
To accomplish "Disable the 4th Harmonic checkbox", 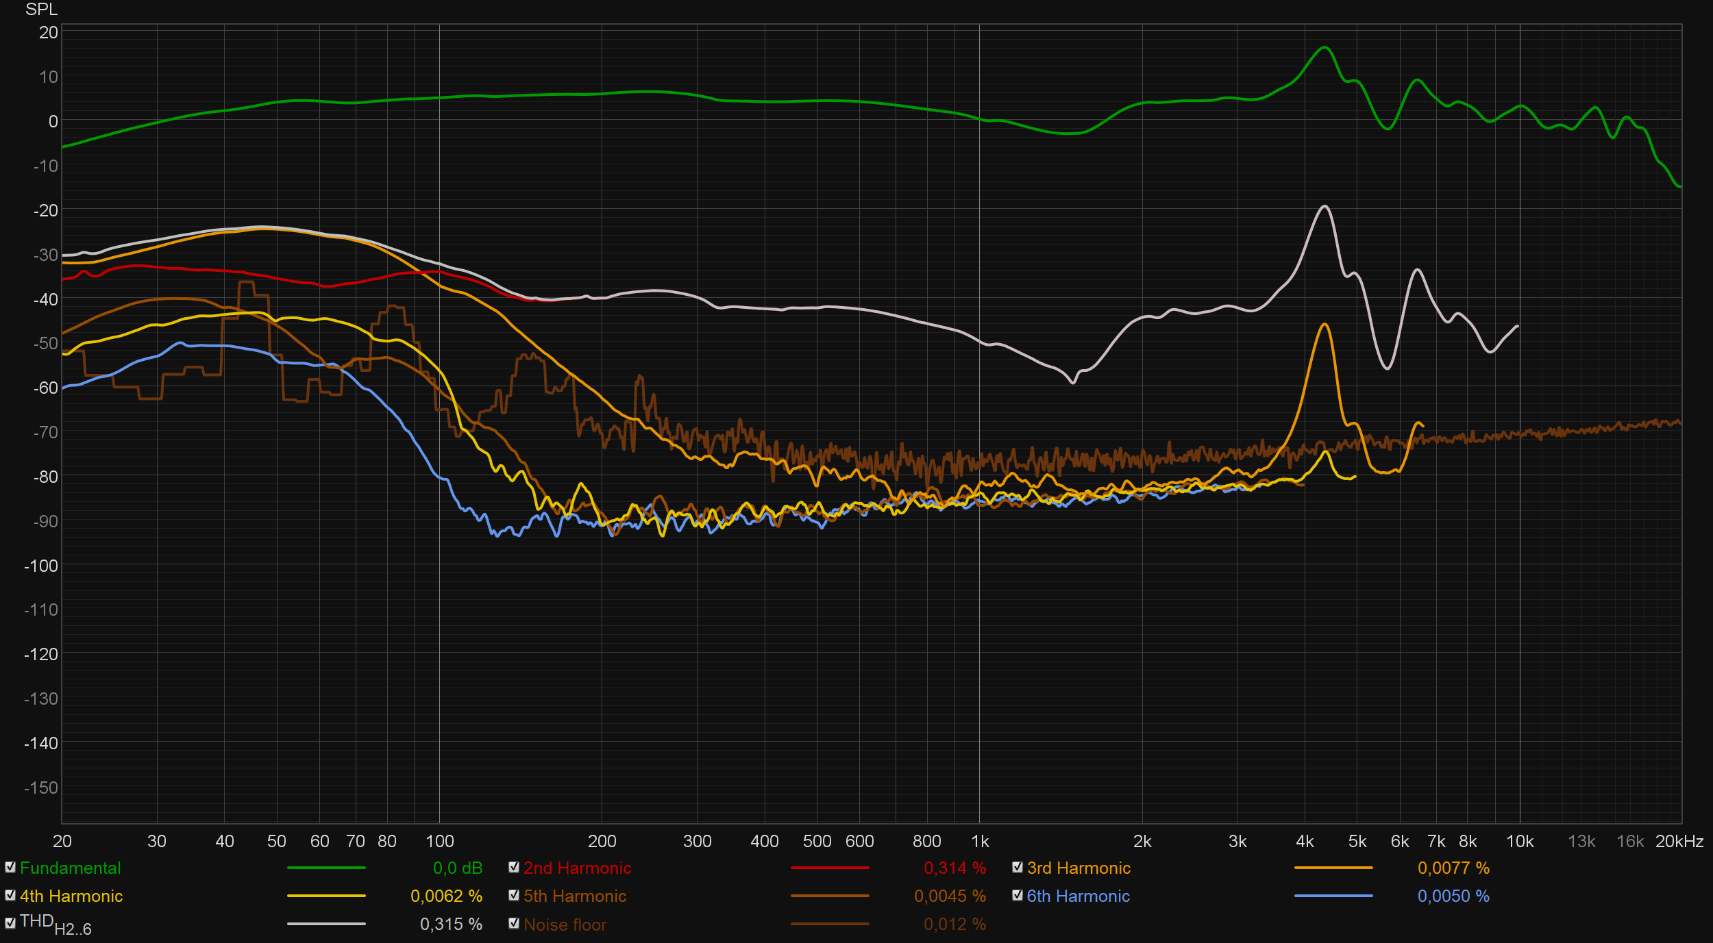I will coord(10,895).
